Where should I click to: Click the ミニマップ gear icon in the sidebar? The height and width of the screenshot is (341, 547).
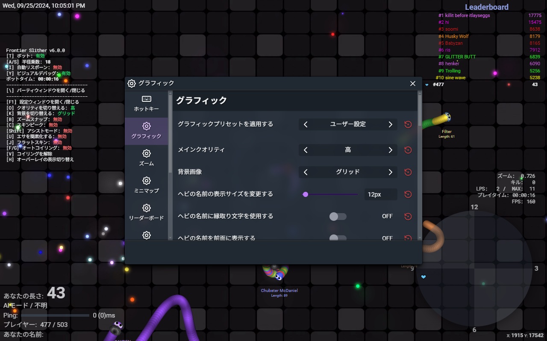click(x=147, y=181)
